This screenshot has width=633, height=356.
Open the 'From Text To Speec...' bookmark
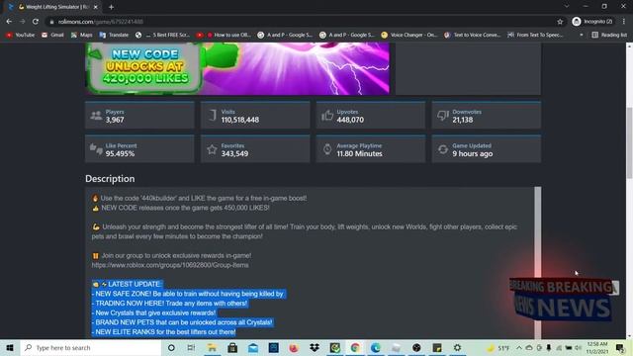point(535,36)
